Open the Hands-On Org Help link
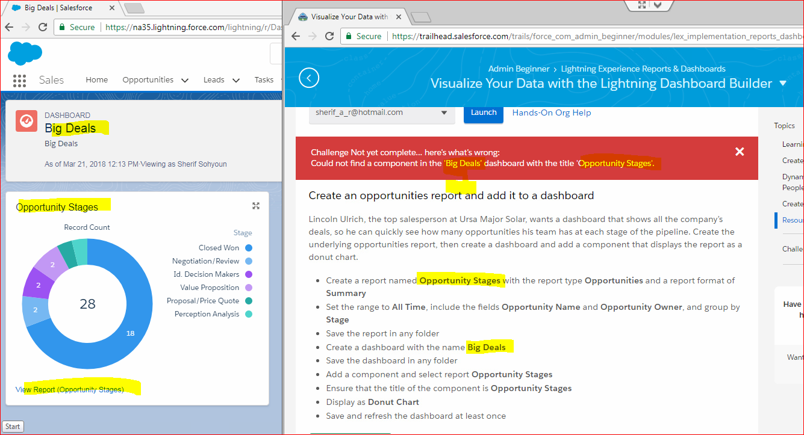This screenshot has height=435, width=804. pyautogui.click(x=552, y=113)
